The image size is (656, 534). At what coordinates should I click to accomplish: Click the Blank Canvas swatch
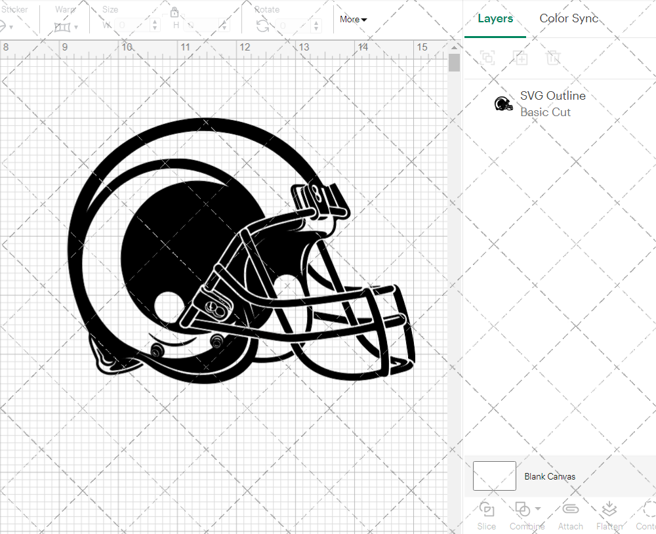point(494,476)
